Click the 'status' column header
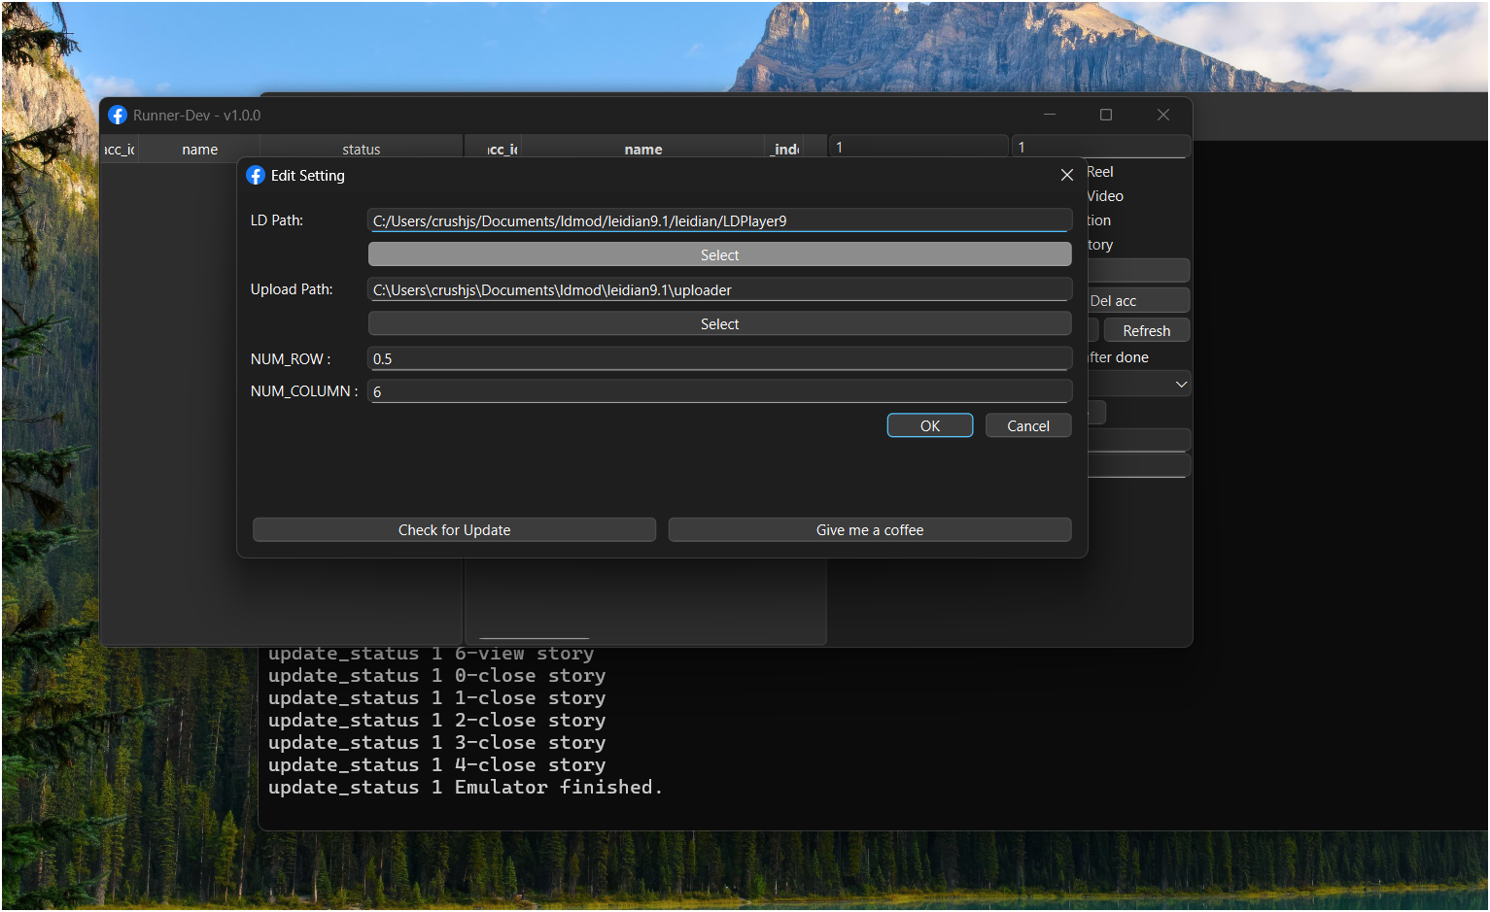The height and width of the screenshot is (912, 1490). [361, 149]
